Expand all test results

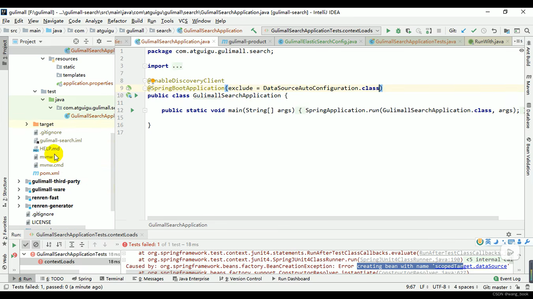click(x=72, y=245)
